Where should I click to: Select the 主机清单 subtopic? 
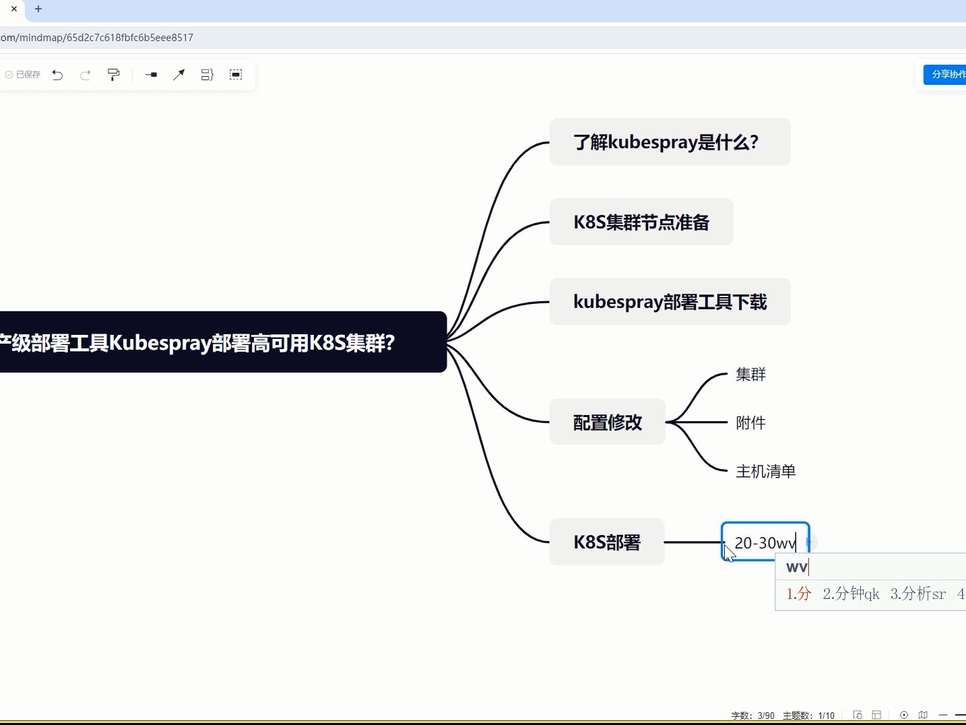click(x=765, y=471)
